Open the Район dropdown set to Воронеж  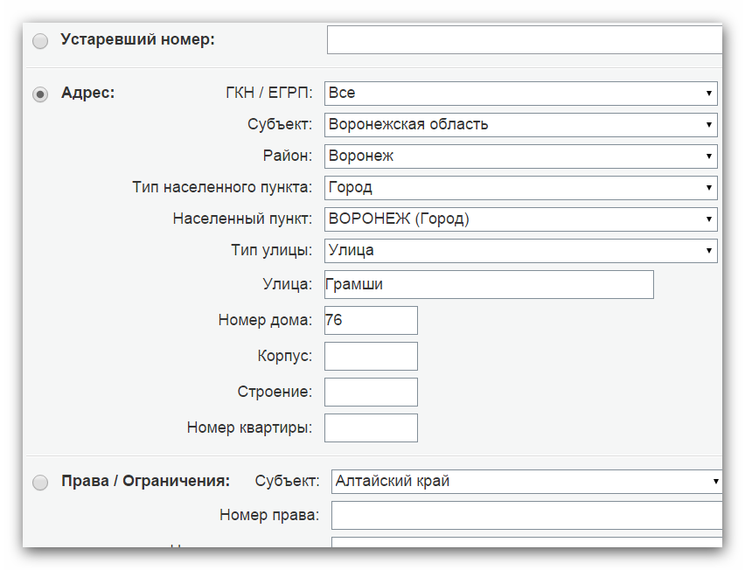(520, 156)
